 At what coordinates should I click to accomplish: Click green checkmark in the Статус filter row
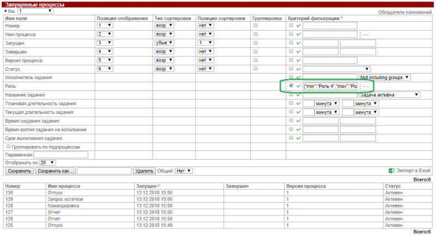point(299,69)
